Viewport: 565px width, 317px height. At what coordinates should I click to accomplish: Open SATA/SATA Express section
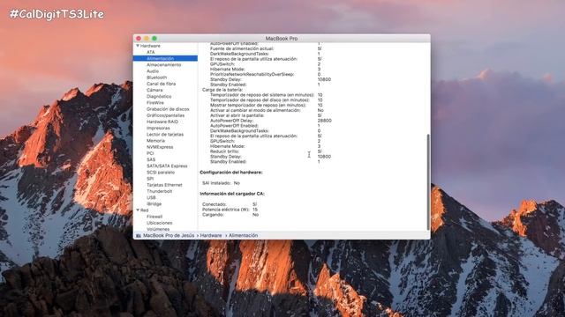[167, 166]
